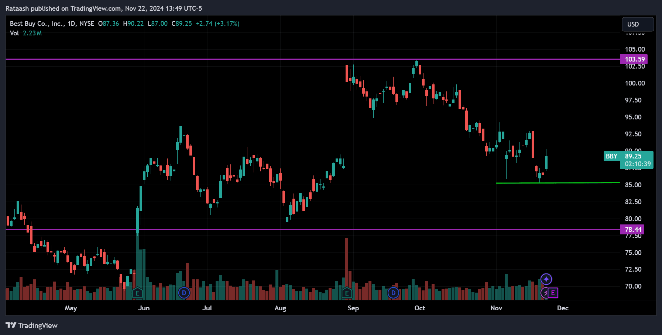Click the purple lightning bolt marker
This screenshot has height=335, width=662.
pyautogui.click(x=545, y=293)
